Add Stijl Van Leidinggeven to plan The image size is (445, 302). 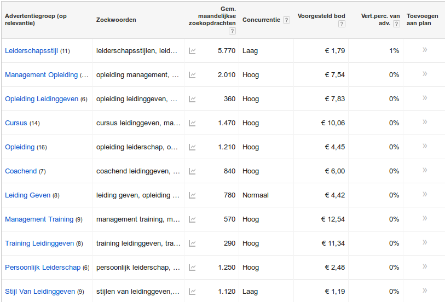(x=425, y=291)
